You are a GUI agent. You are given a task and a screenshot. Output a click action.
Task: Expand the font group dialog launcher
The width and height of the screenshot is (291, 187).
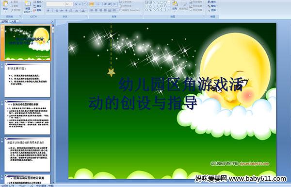87,17
